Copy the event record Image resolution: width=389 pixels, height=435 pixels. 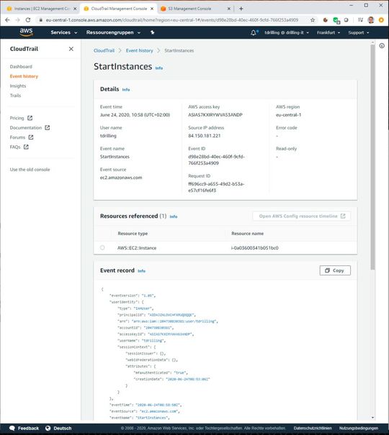click(335, 270)
